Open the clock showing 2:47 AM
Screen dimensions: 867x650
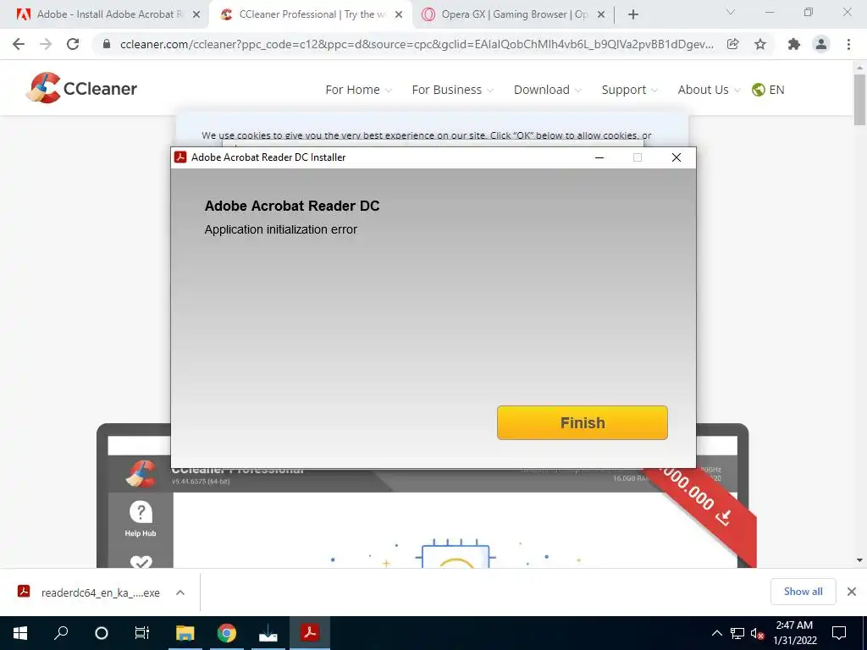(x=794, y=633)
